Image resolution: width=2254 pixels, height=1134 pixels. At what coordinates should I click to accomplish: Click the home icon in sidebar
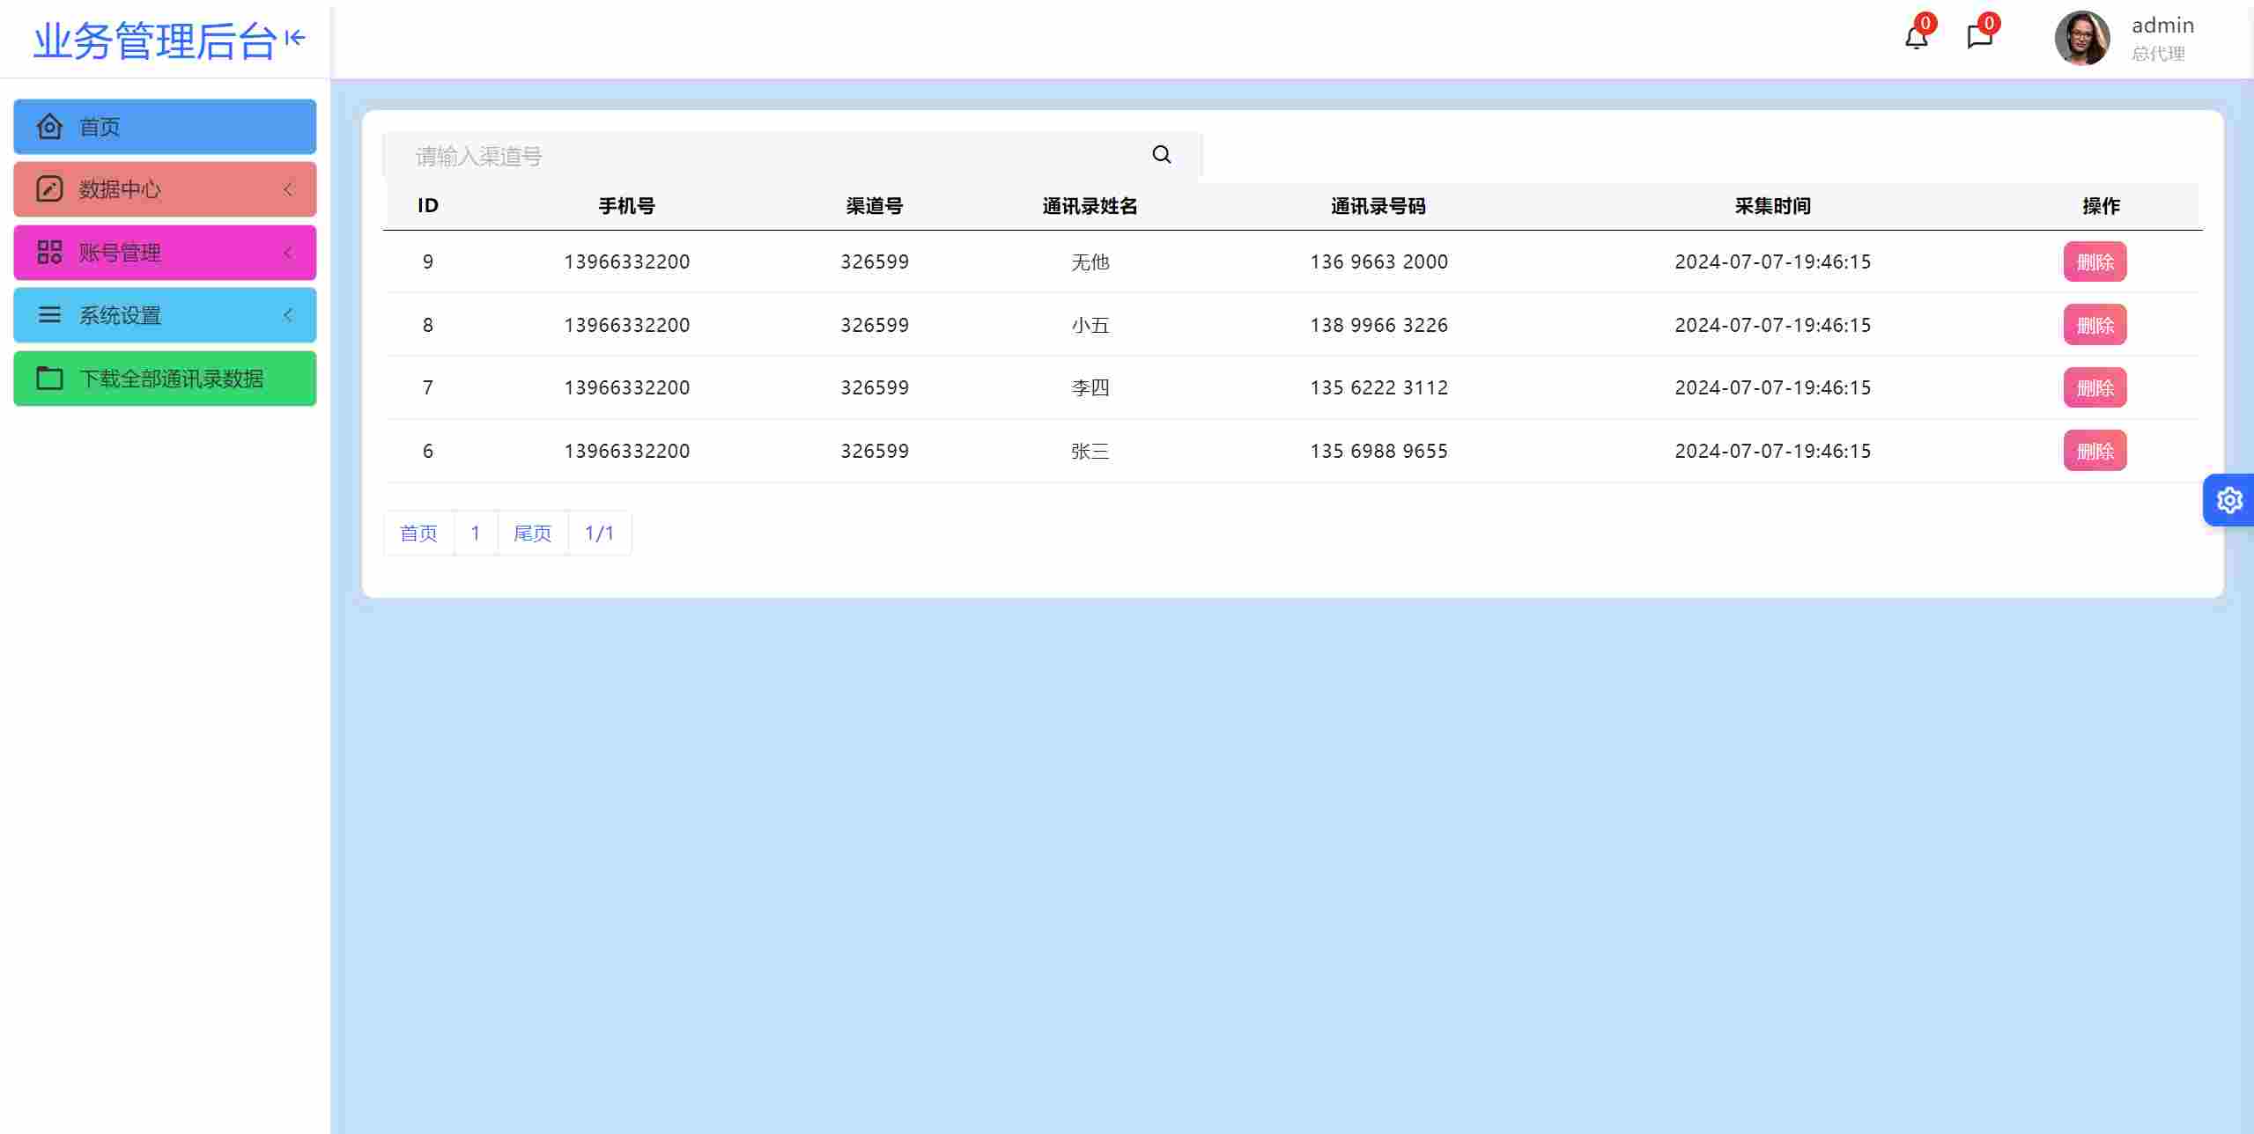click(x=49, y=127)
